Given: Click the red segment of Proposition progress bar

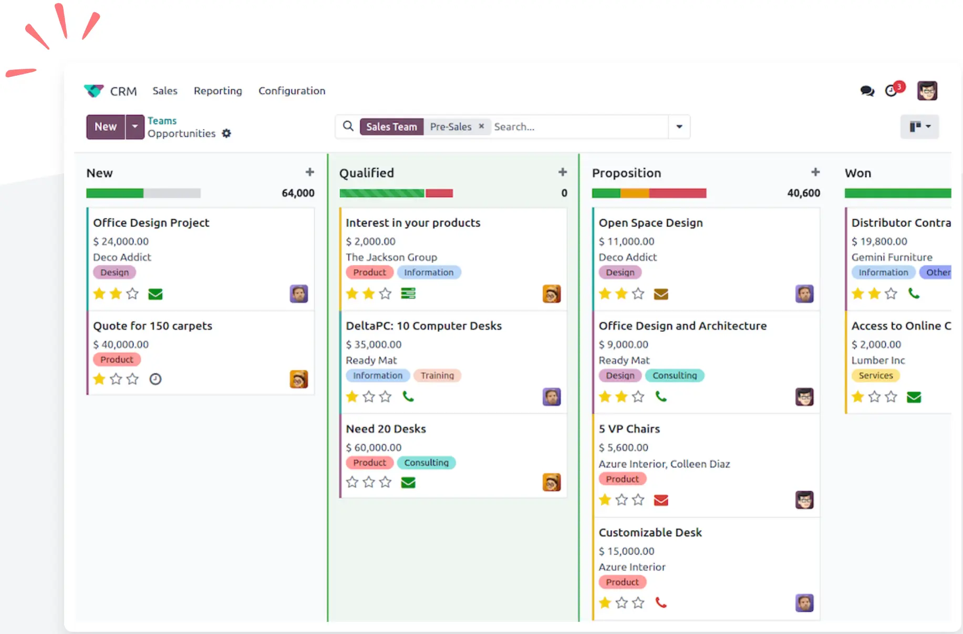Looking at the screenshot, I should point(678,193).
